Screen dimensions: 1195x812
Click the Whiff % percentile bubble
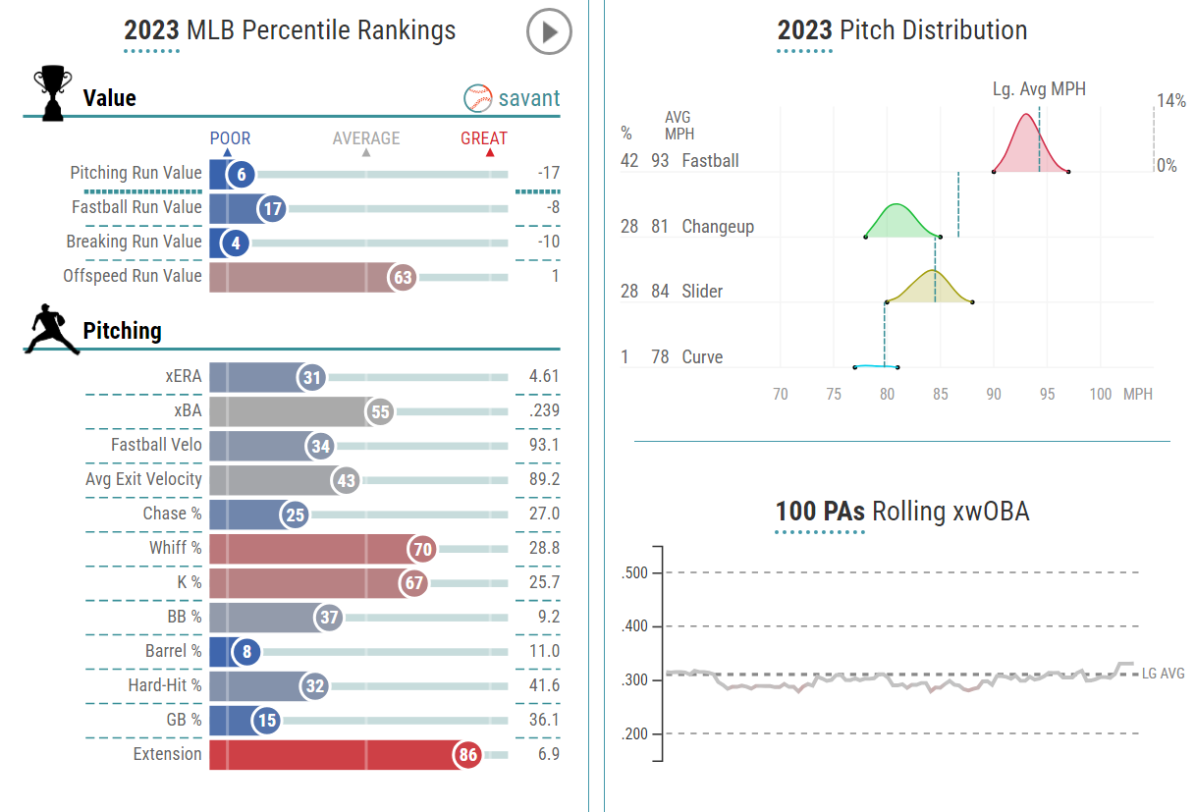tap(423, 549)
